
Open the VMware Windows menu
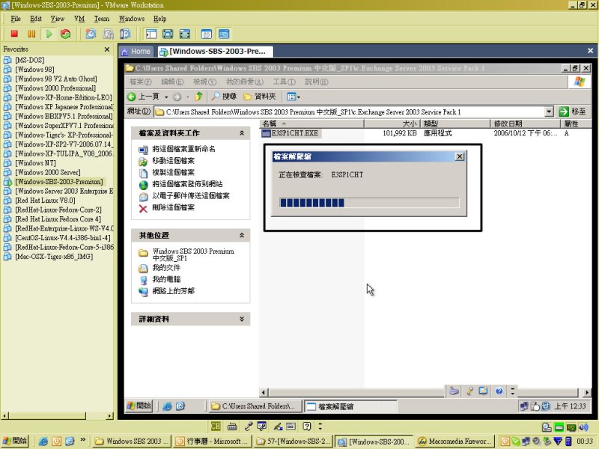[x=132, y=19]
